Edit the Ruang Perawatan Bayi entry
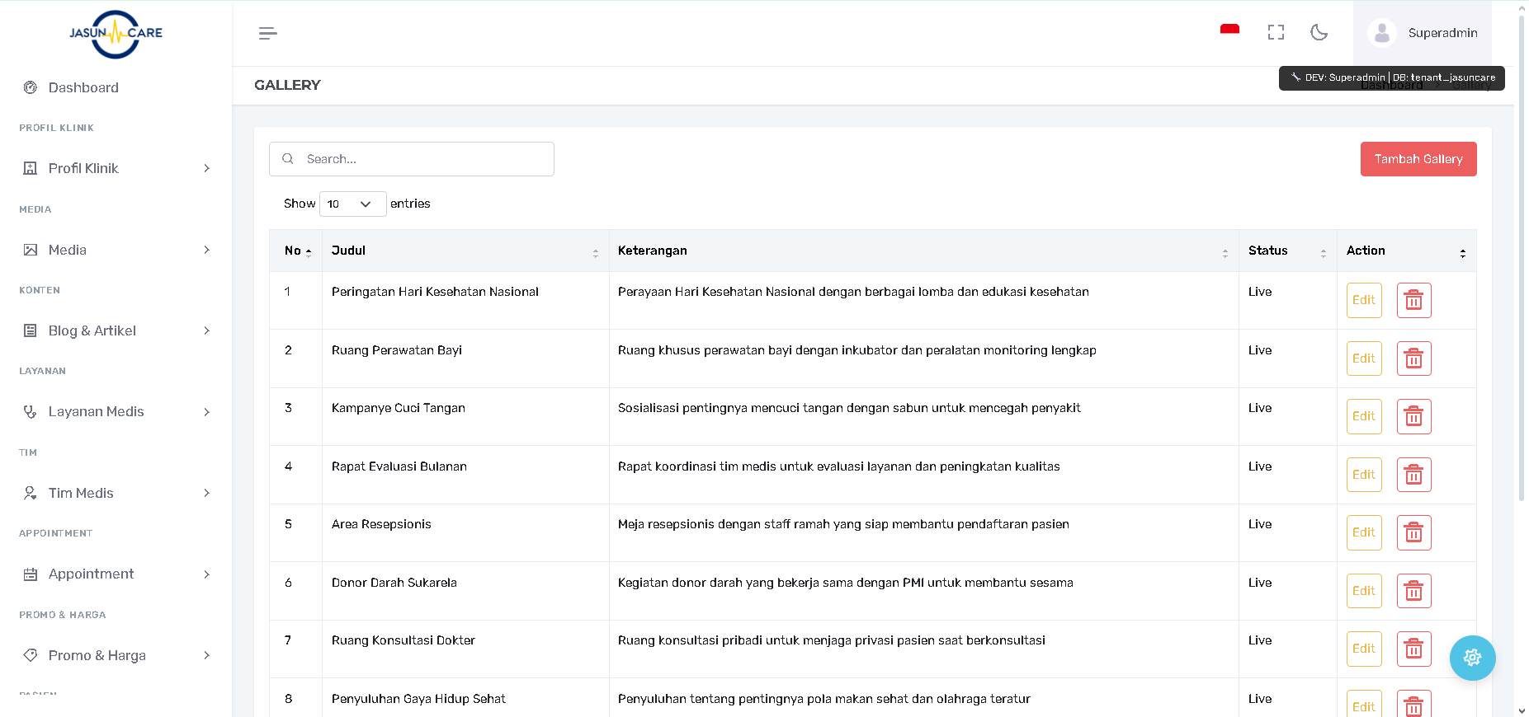The height and width of the screenshot is (717, 1529). tap(1363, 359)
